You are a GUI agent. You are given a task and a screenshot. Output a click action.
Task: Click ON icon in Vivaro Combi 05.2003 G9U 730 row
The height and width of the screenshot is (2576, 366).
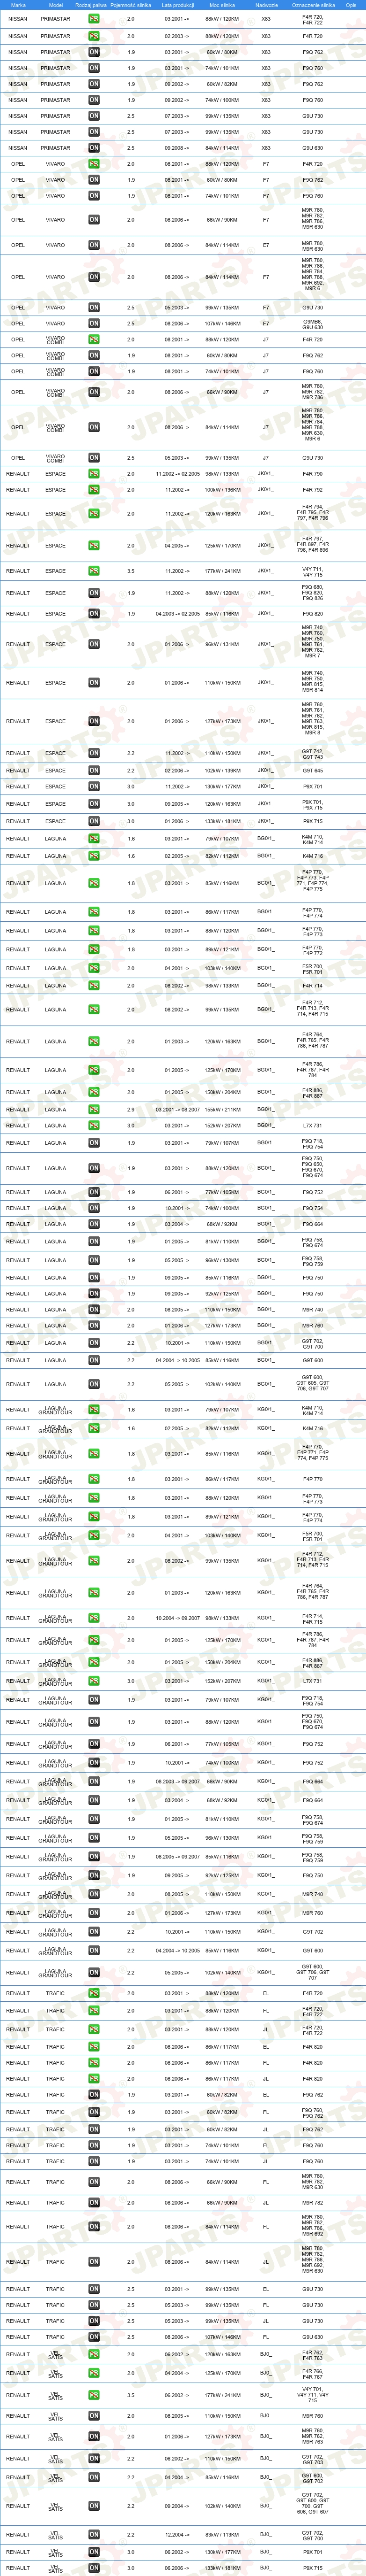coord(94,458)
